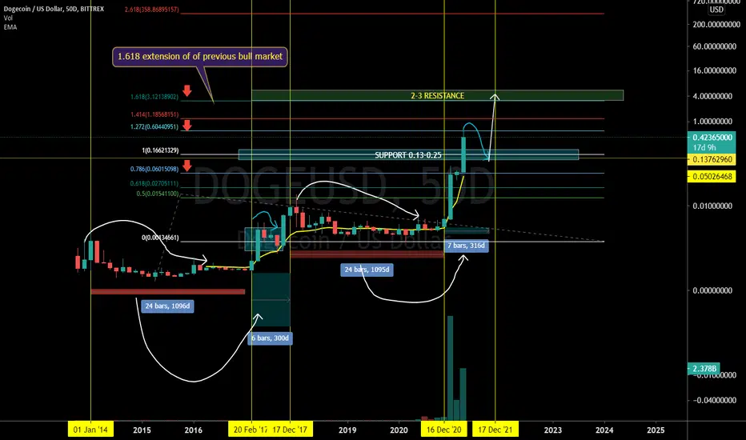
Task: Open the USD currency selector on price axis
Action: [716, 10]
